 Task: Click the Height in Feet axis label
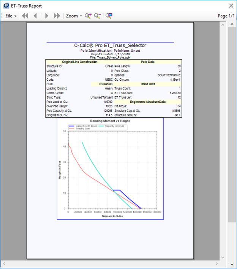coord(60,170)
